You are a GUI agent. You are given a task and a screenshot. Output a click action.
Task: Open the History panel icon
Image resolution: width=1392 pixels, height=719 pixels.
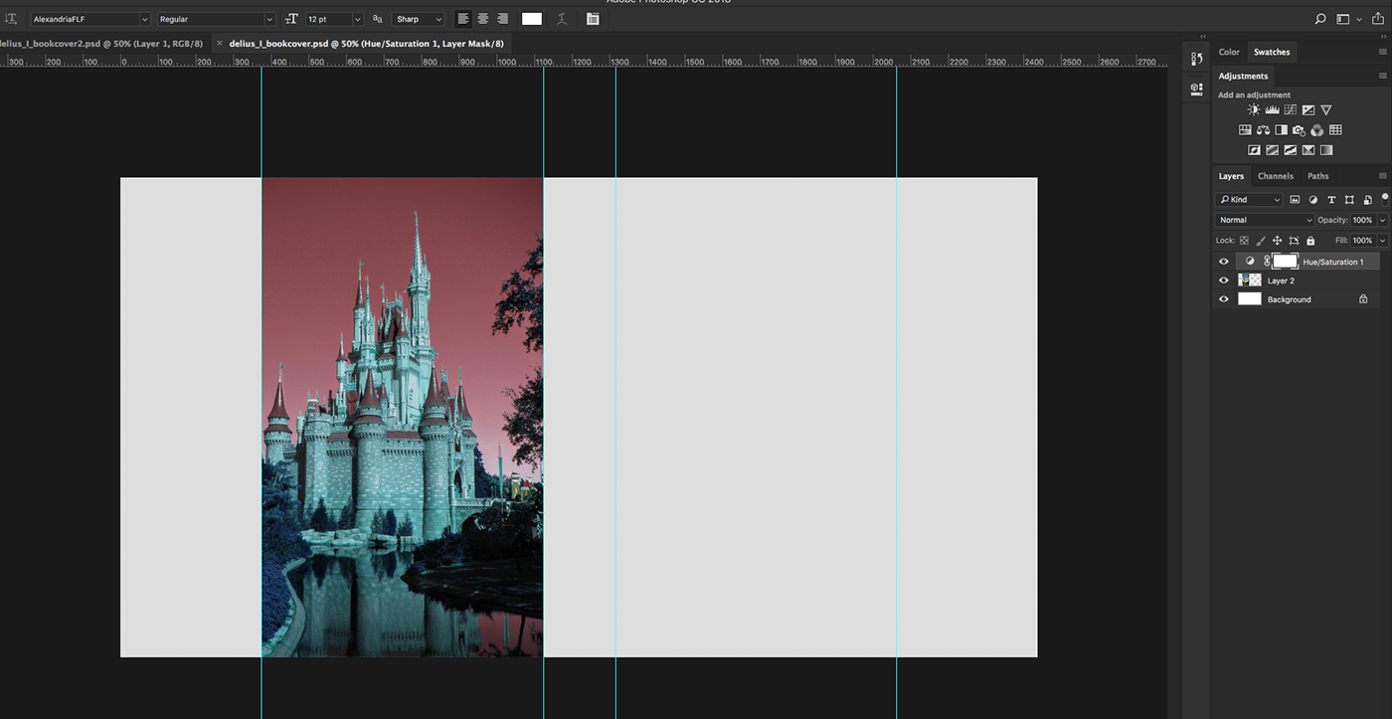tap(1196, 59)
